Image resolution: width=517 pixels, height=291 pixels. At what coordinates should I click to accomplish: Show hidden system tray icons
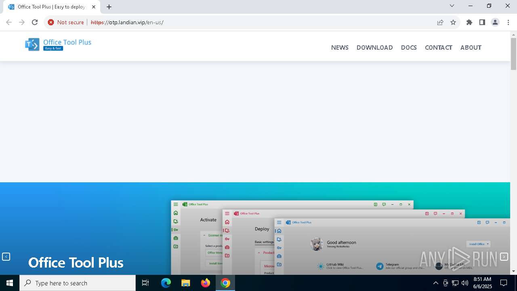point(435,283)
